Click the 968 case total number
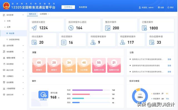 (x=53, y=97)
